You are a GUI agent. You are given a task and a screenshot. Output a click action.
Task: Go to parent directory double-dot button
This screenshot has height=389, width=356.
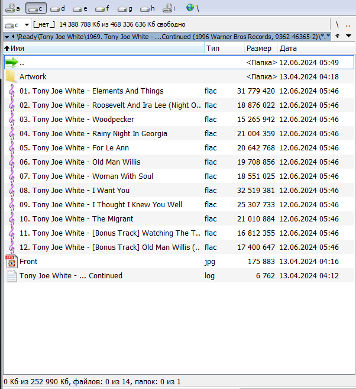[348, 24]
